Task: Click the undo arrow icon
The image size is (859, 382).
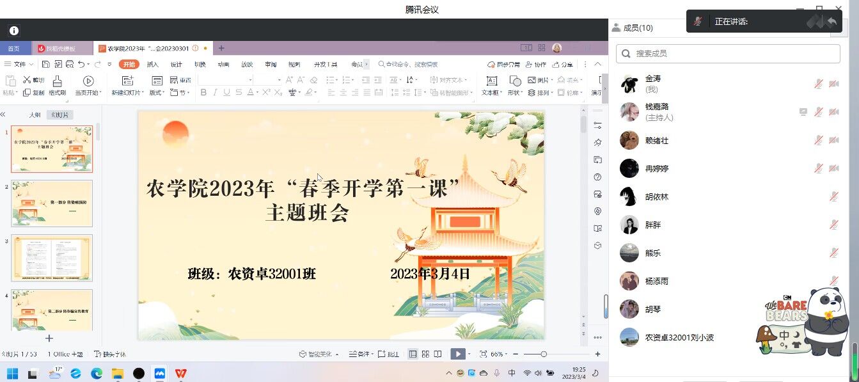Action: click(81, 65)
